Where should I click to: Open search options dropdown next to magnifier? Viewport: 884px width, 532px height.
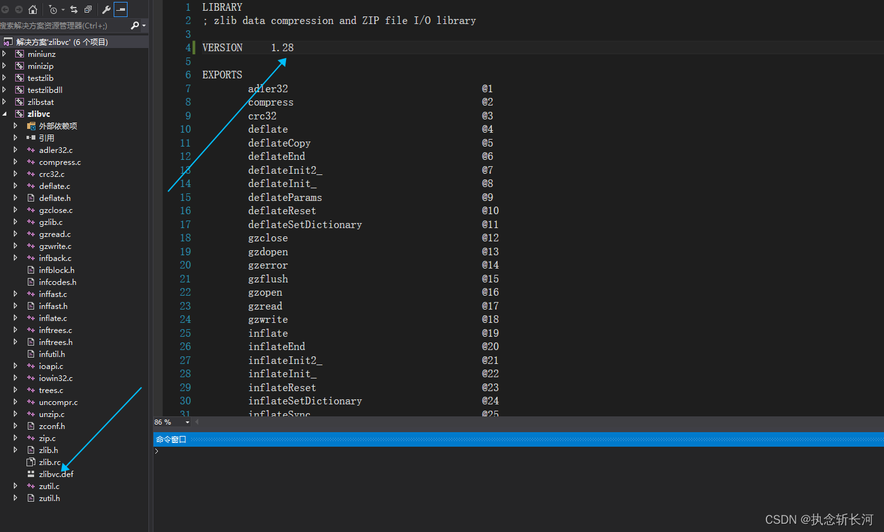click(x=145, y=26)
